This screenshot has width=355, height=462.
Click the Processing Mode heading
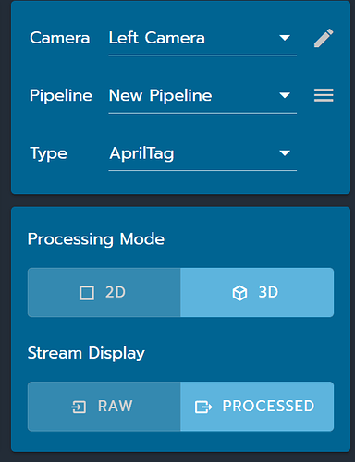tap(96, 239)
